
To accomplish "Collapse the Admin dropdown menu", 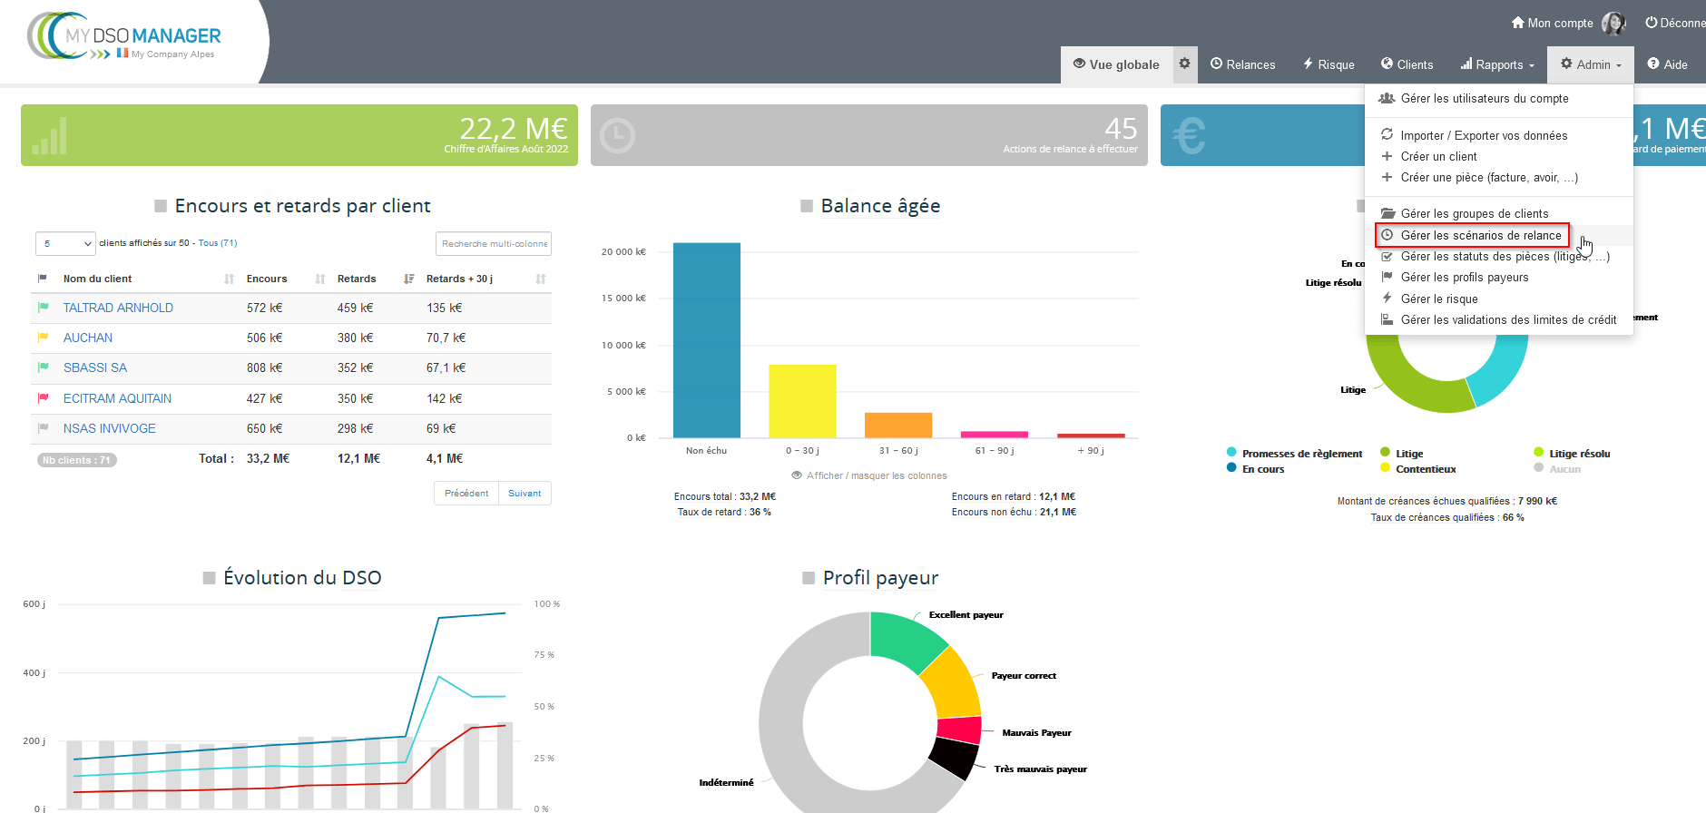I will pos(1591,64).
